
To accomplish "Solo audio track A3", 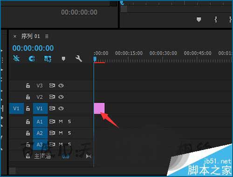I will (69, 144).
